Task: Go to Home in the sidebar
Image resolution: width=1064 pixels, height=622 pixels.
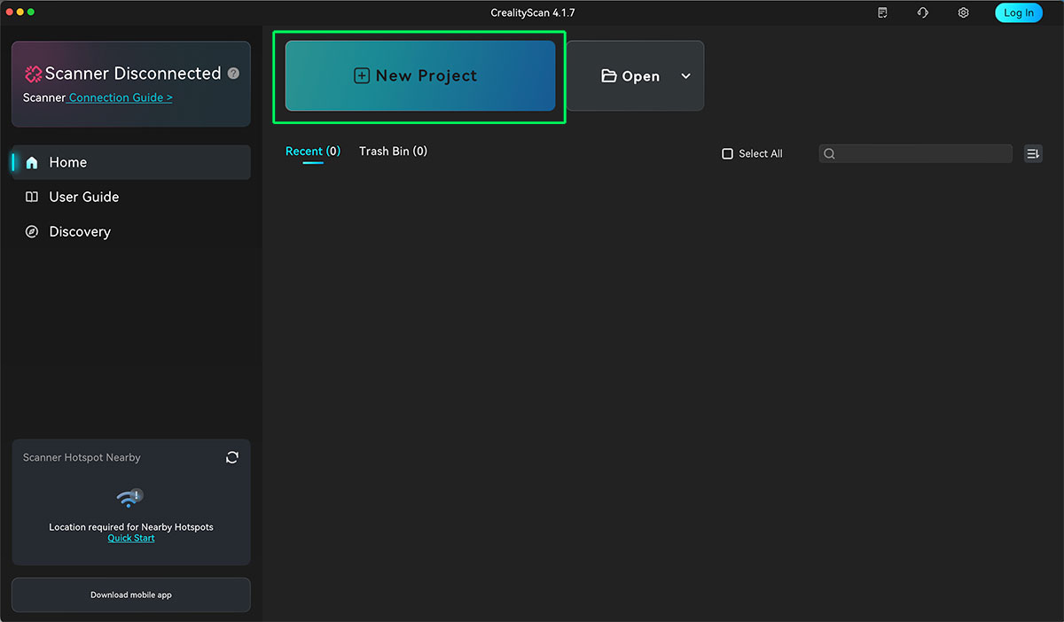Action: pyautogui.click(x=131, y=162)
